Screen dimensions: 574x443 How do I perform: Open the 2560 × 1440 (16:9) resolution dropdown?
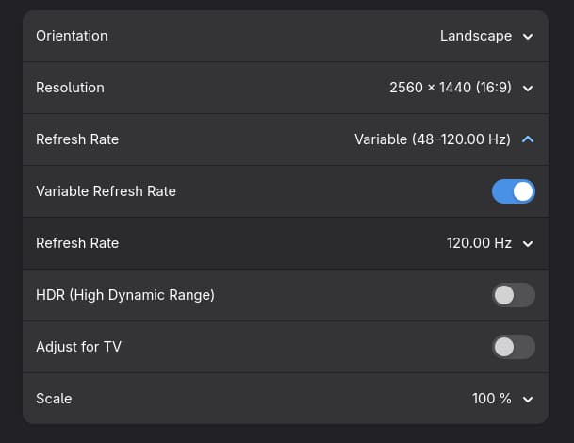click(x=451, y=89)
